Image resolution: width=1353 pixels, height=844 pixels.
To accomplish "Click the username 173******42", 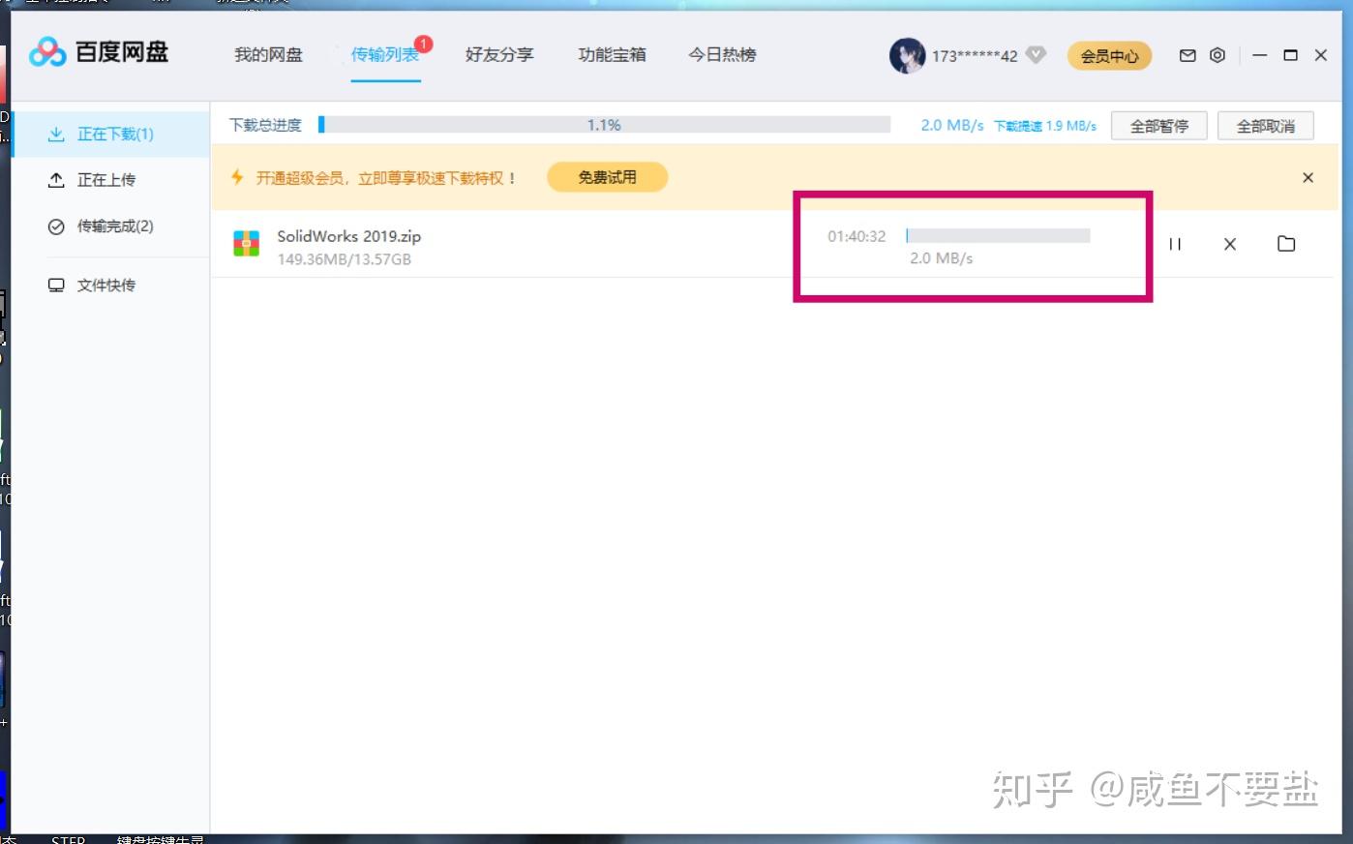I will (x=975, y=56).
